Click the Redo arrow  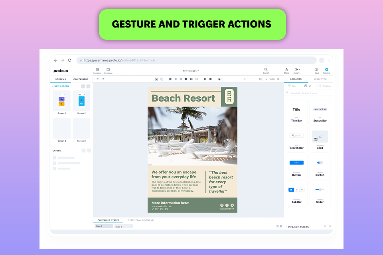click(x=103, y=79)
